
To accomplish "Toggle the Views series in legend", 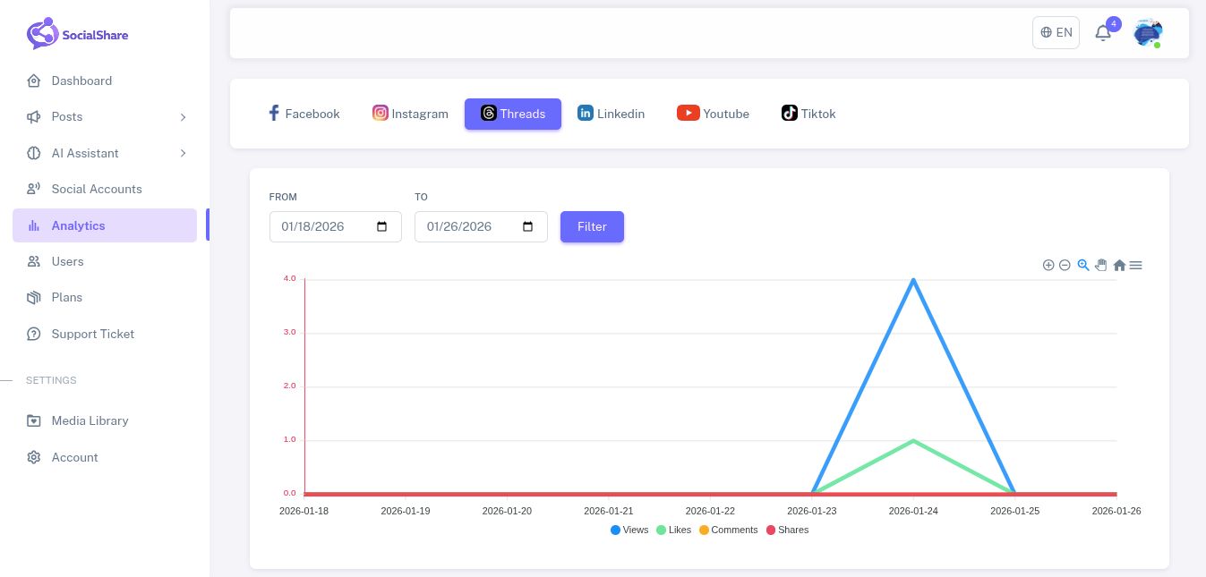I will (x=629, y=530).
